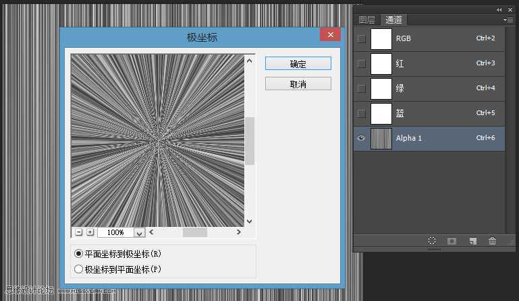
Task: Collapse the panel with double-arrow icon
Action: point(499,10)
